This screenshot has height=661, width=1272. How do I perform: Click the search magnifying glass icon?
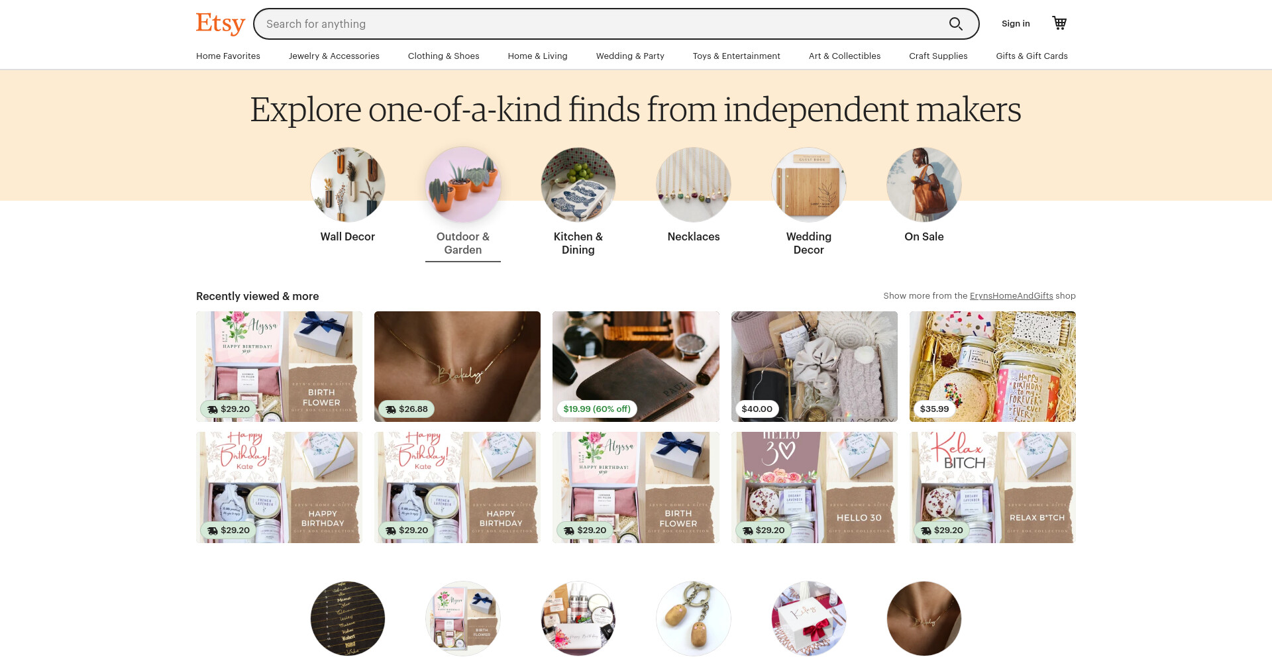pyautogui.click(x=955, y=24)
